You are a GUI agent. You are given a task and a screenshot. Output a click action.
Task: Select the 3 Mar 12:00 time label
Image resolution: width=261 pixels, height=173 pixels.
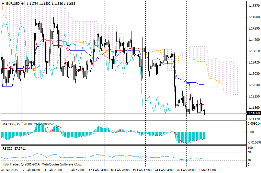[x=207, y=170]
